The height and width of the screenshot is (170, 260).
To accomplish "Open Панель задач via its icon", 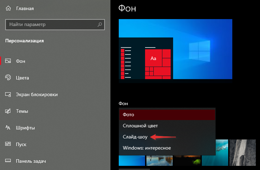I will (x=8, y=161).
